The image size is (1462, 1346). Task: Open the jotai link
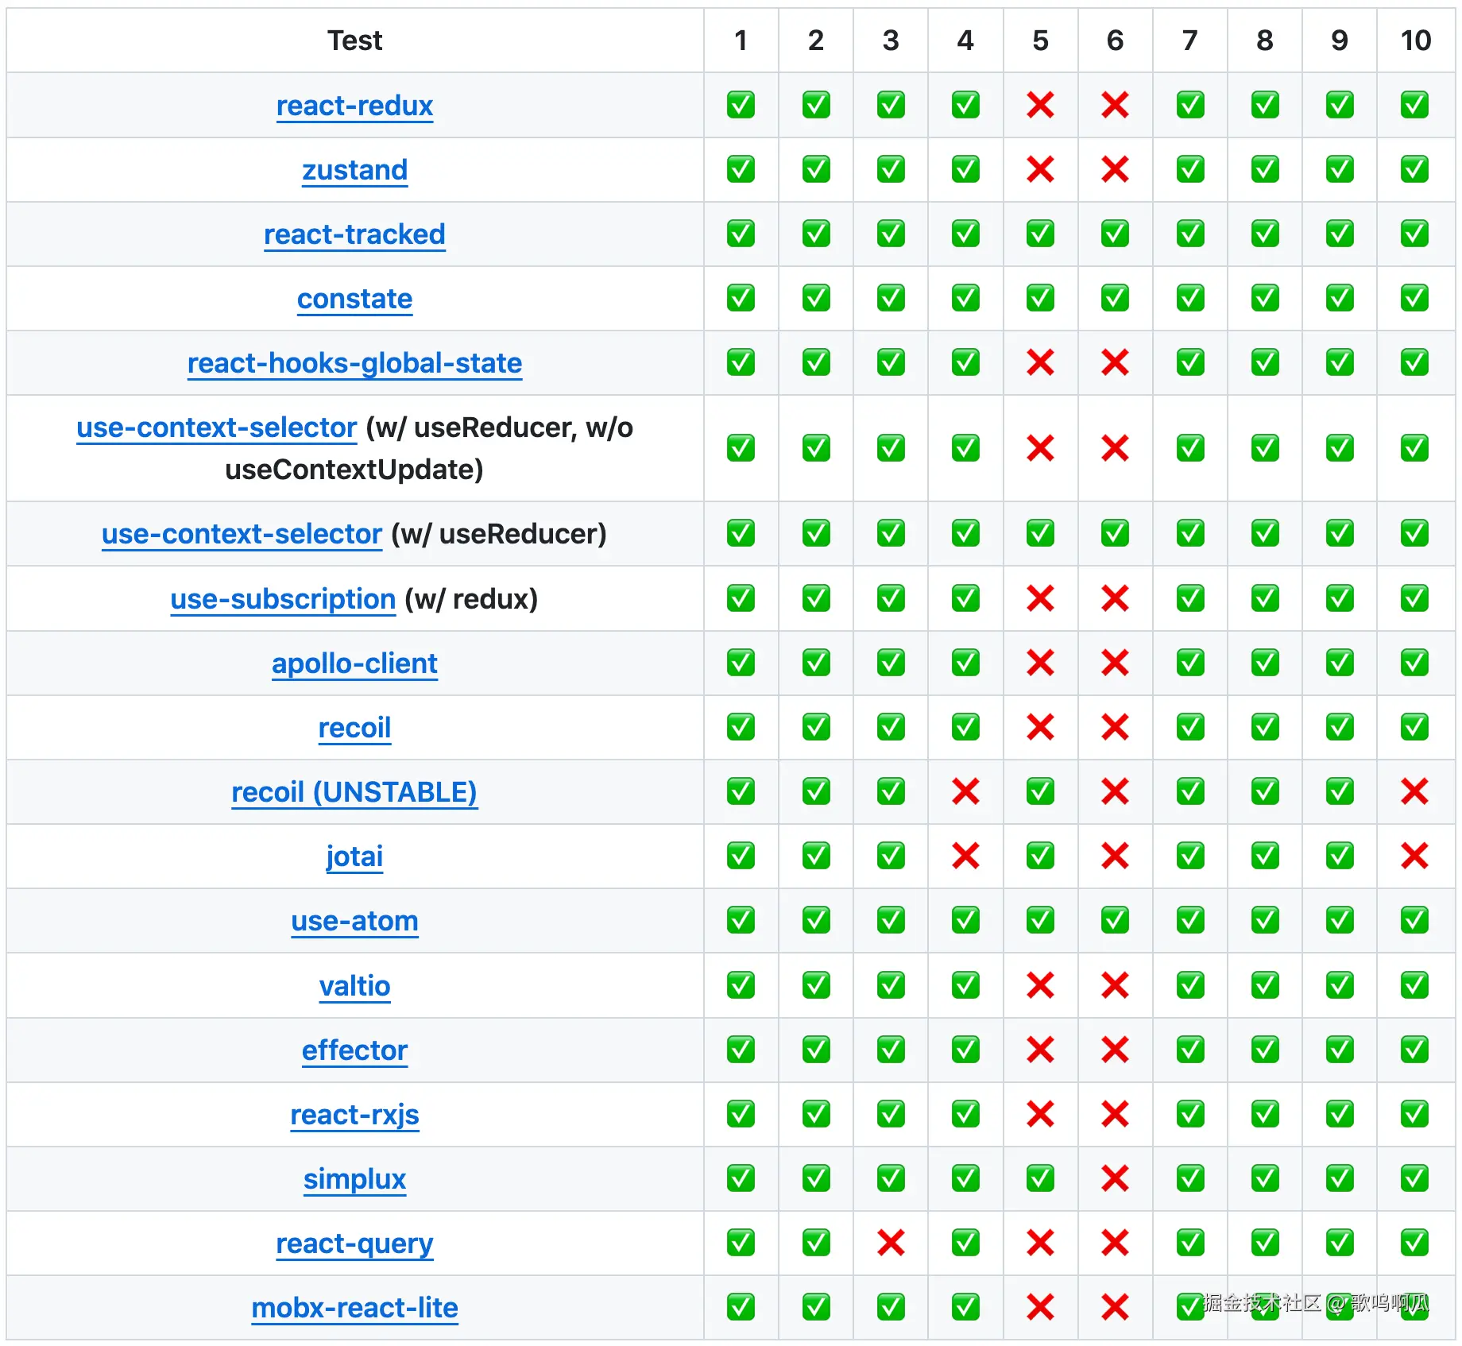pyautogui.click(x=354, y=857)
